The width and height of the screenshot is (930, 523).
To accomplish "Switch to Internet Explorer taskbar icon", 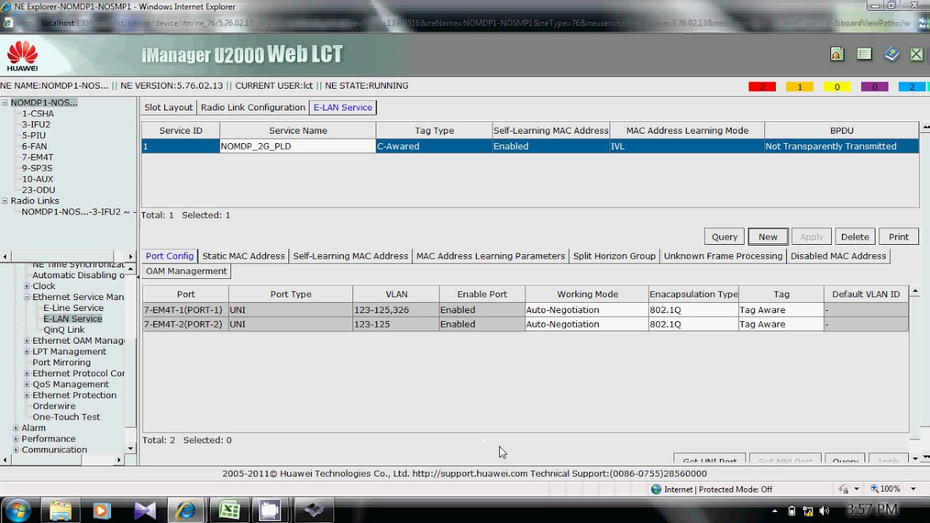I will (186, 510).
